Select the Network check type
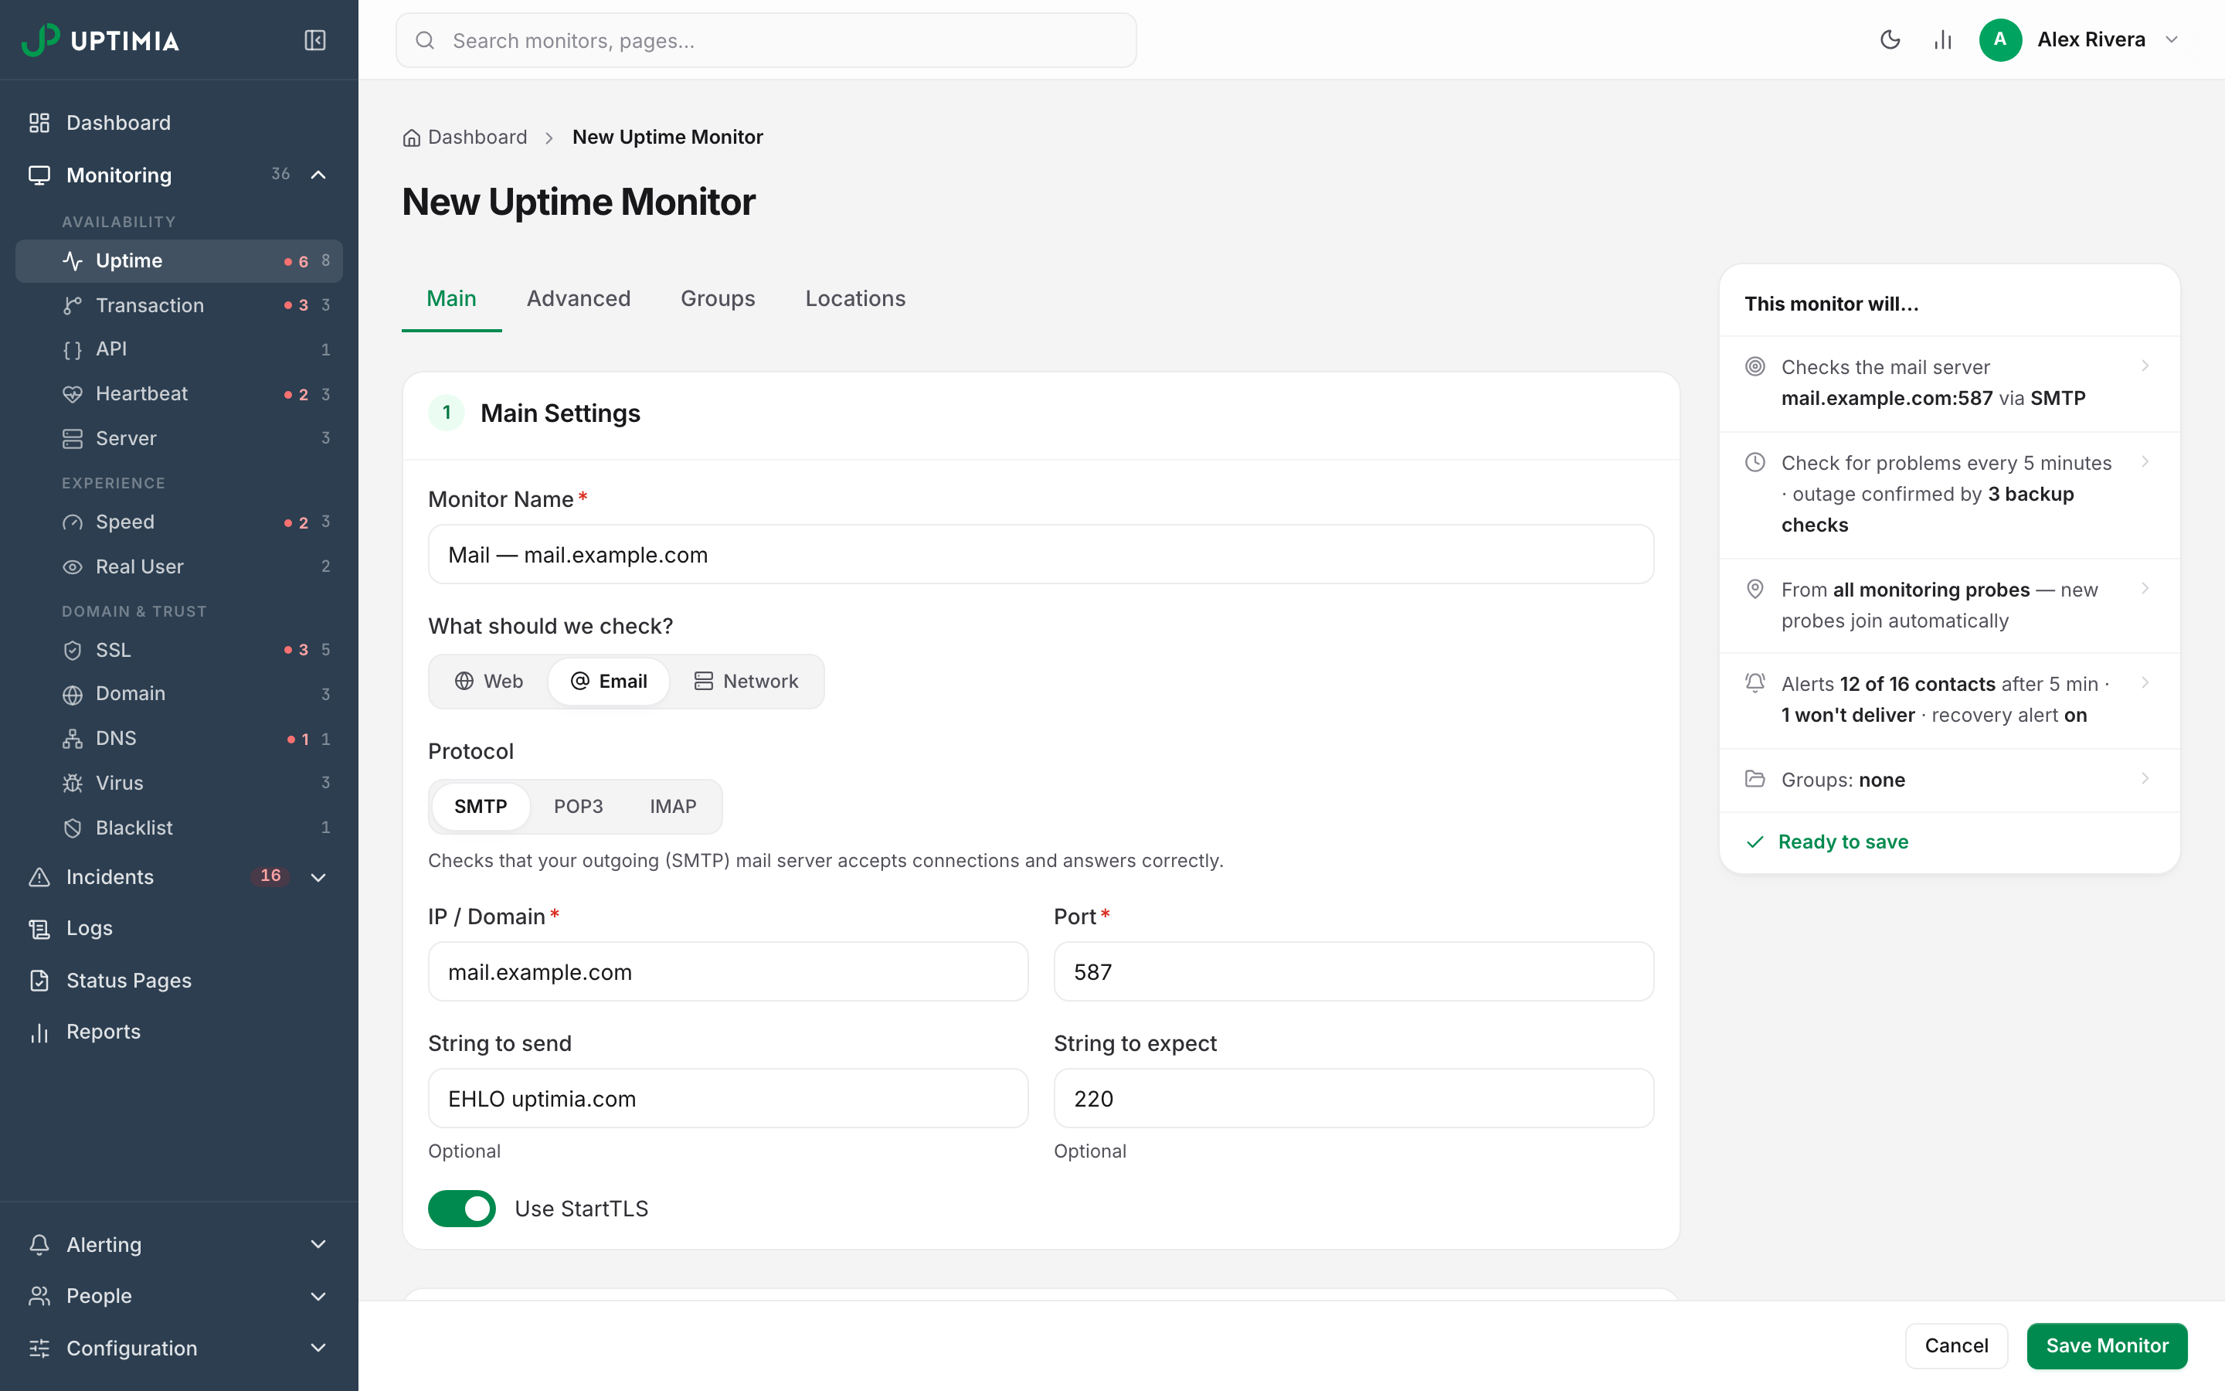This screenshot has width=2225, height=1391. pos(746,682)
